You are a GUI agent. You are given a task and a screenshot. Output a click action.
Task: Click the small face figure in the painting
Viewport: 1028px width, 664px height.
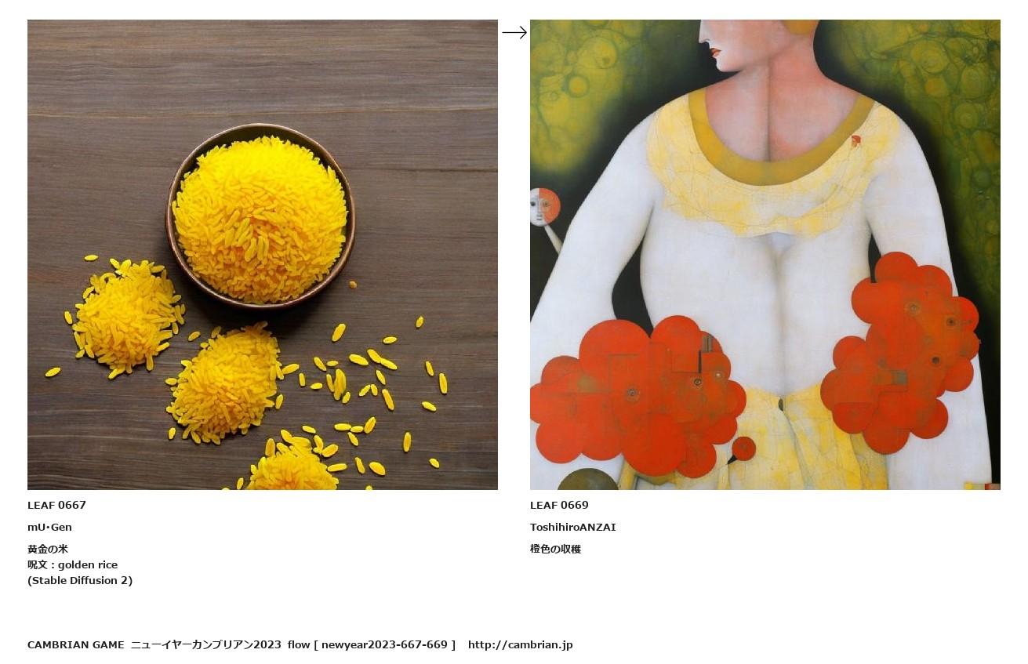(545, 207)
